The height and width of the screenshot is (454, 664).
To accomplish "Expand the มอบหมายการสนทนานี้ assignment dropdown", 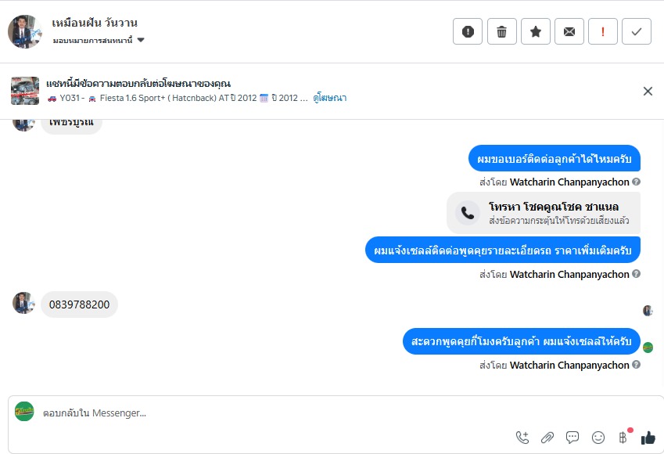I will point(99,40).
